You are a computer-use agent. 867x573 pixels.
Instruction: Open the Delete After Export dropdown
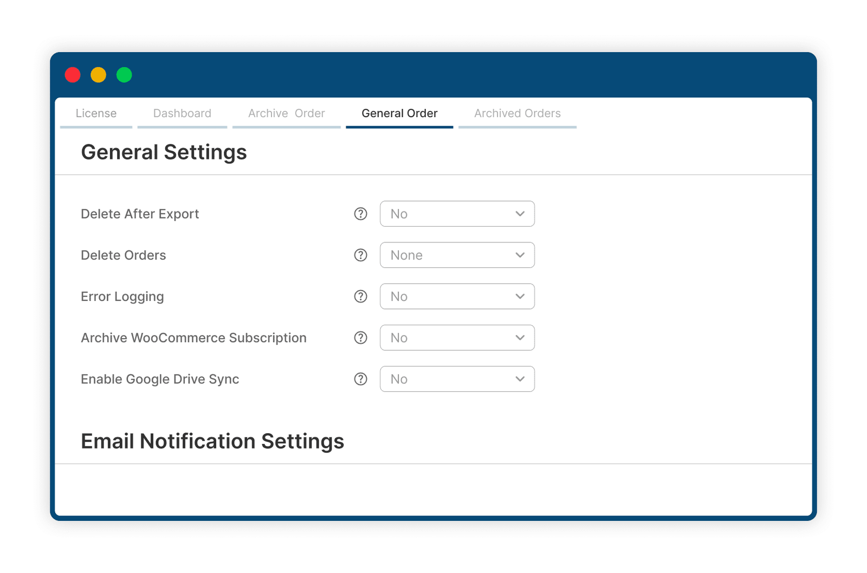click(457, 214)
